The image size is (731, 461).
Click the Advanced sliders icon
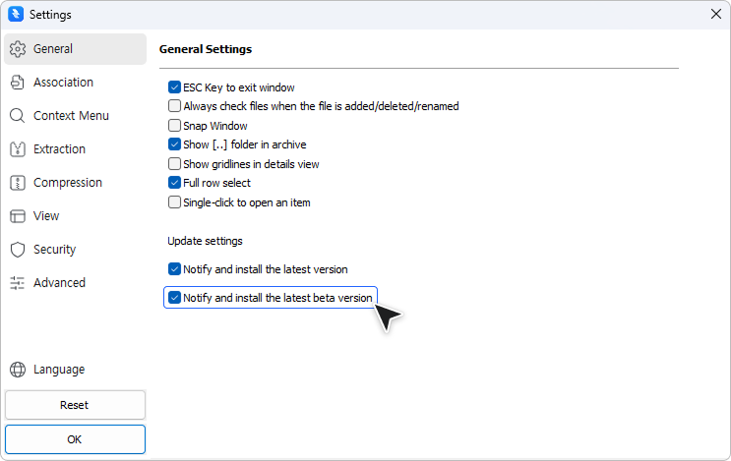17,283
